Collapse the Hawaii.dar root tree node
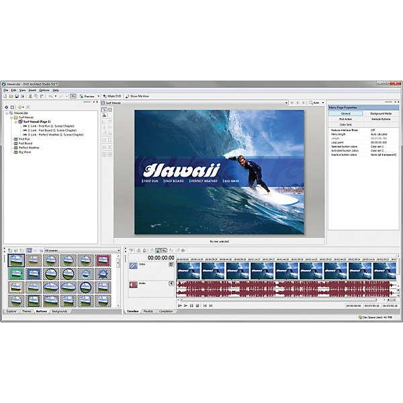The image size is (403, 403). coord(7,113)
